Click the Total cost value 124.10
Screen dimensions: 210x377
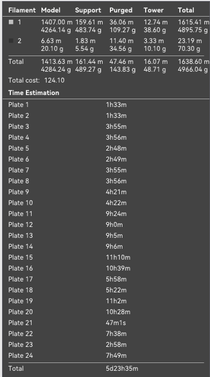pos(54,80)
